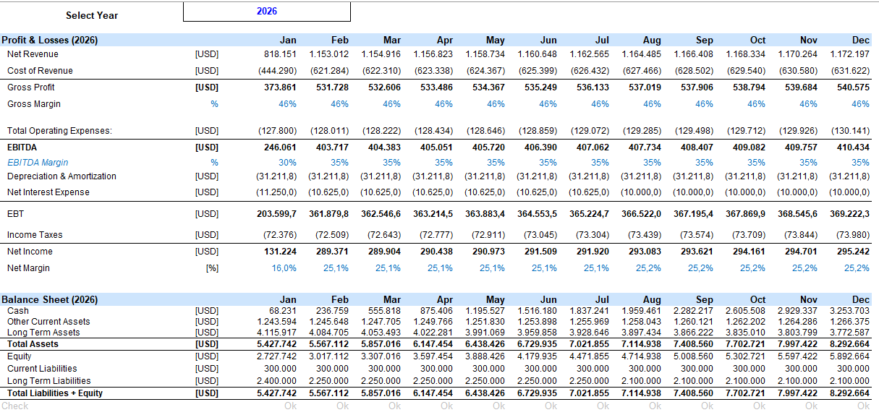
Task: Select the year input cell showing 2026
Action: click(267, 12)
